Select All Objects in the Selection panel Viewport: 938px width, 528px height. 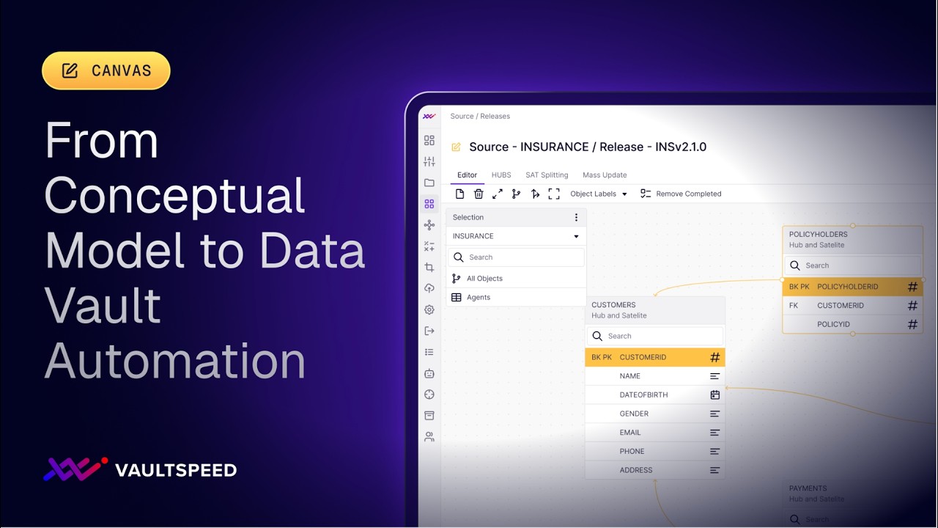(x=516, y=279)
